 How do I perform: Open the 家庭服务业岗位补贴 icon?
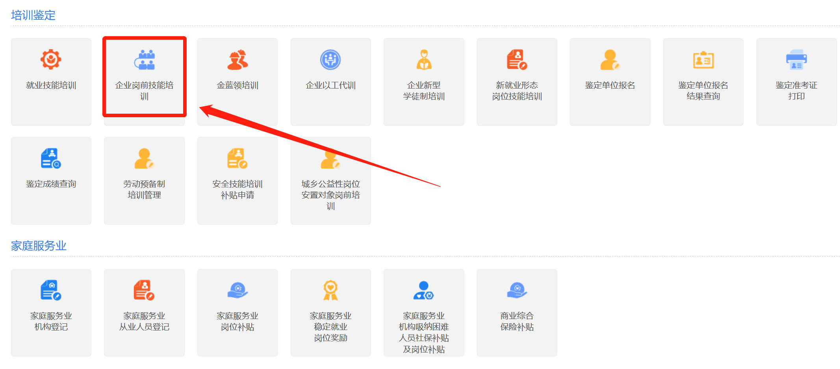point(237,290)
